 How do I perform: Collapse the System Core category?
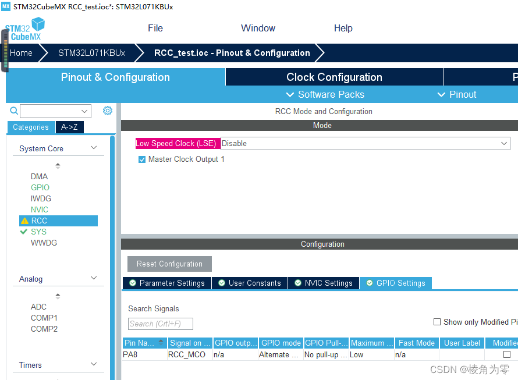click(x=94, y=148)
